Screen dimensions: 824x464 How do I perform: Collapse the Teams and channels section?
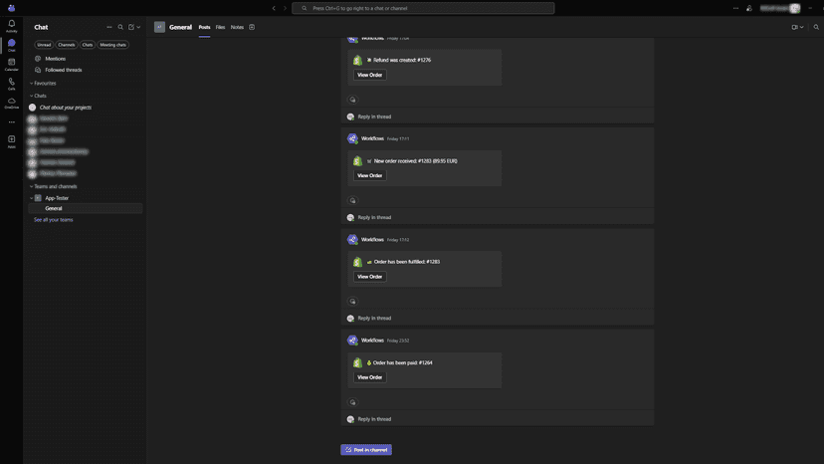click(x=32, y=186)
